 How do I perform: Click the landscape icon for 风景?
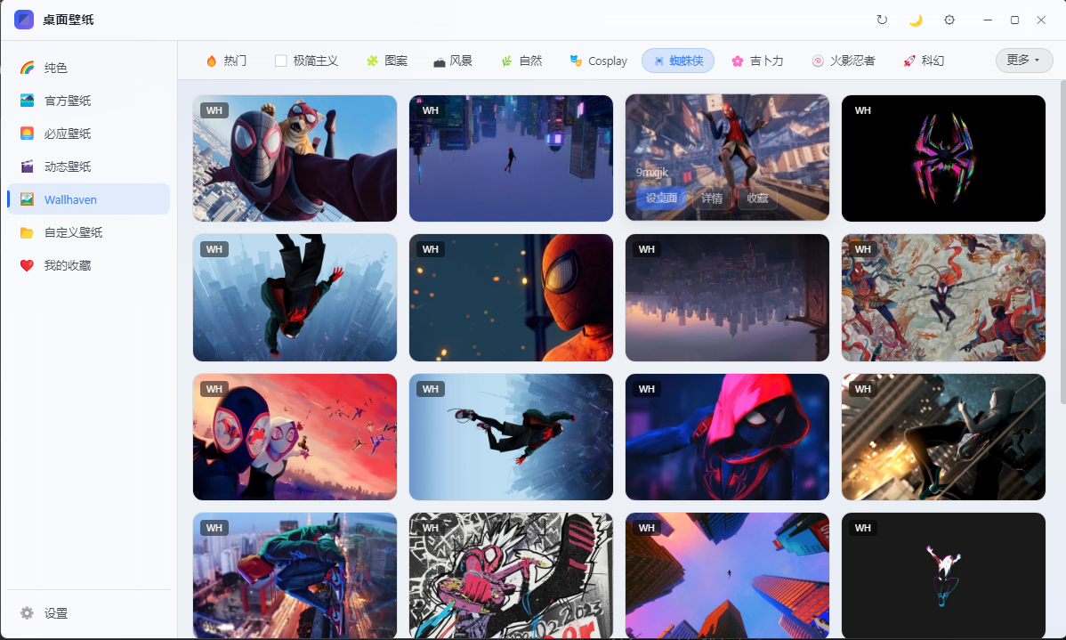point(440,61)
